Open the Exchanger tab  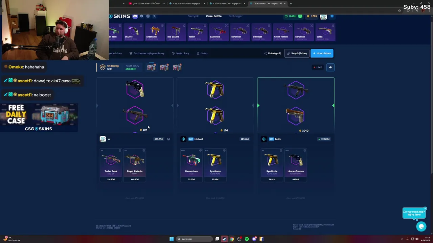(235, 16)
